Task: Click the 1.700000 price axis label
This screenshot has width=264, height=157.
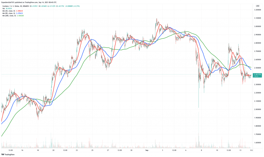Action: [x=258, y=135]
